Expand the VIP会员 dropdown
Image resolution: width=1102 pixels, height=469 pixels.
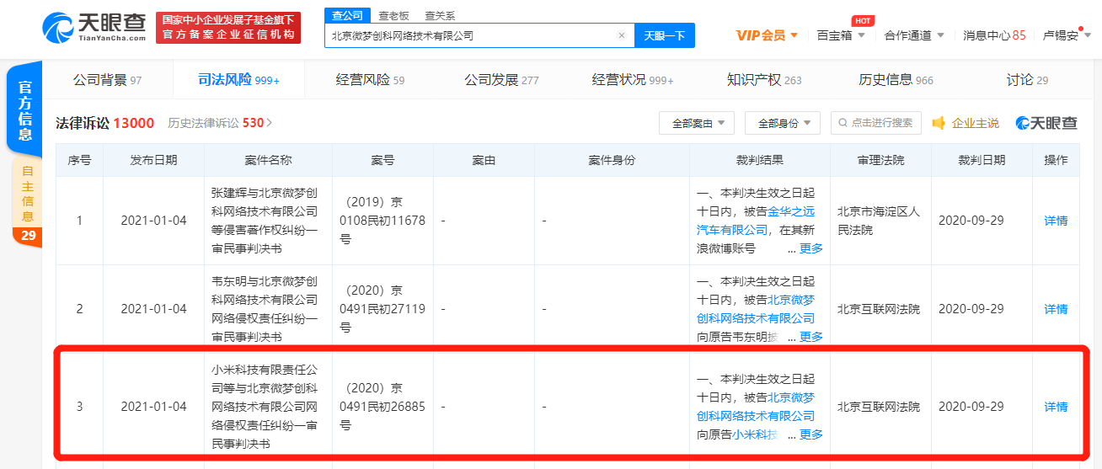point(767,35)
